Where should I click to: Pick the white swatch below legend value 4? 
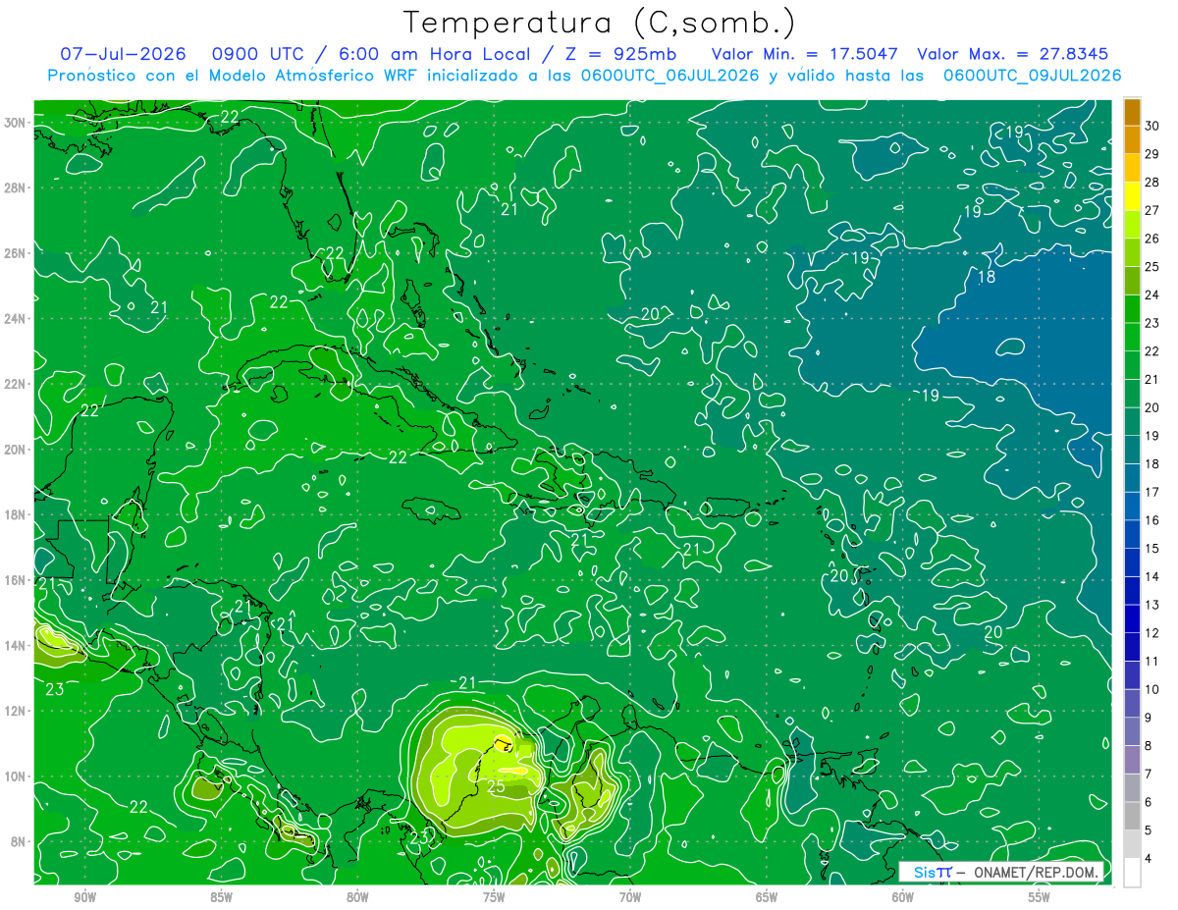click(x=1132, y=873)
